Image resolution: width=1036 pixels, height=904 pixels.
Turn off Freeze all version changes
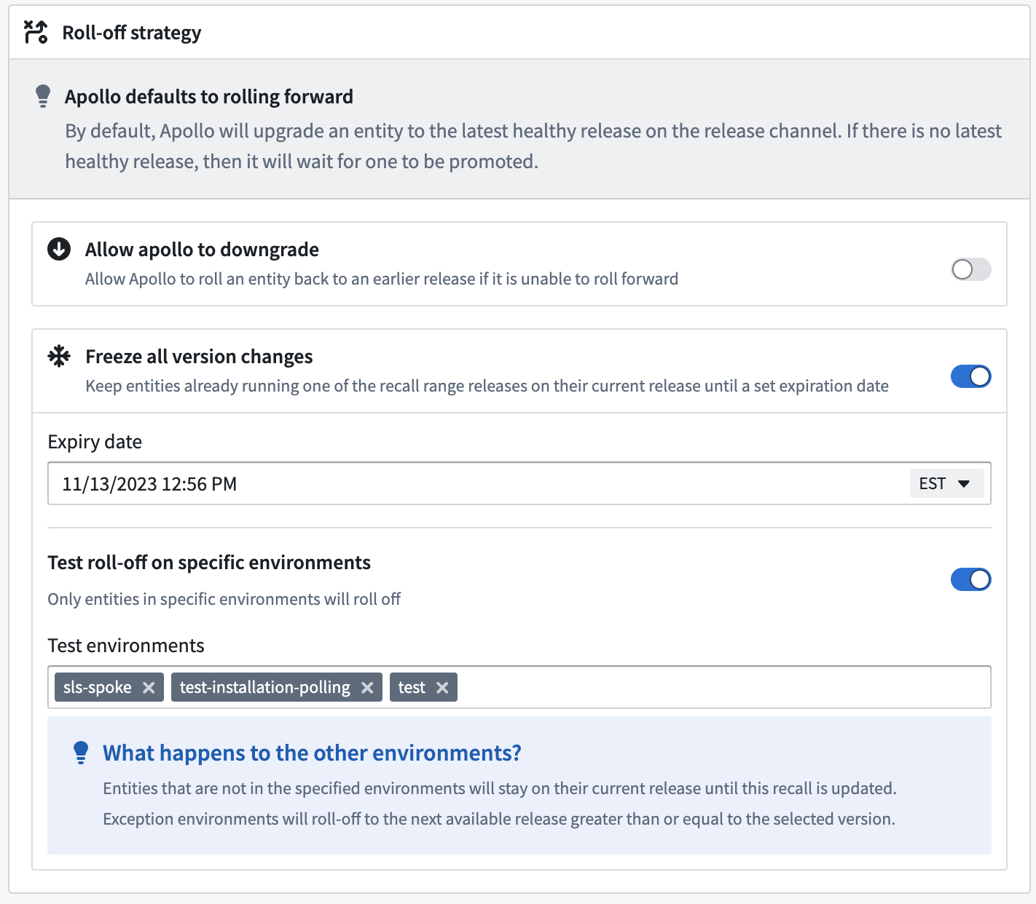[x=971, y=376]
